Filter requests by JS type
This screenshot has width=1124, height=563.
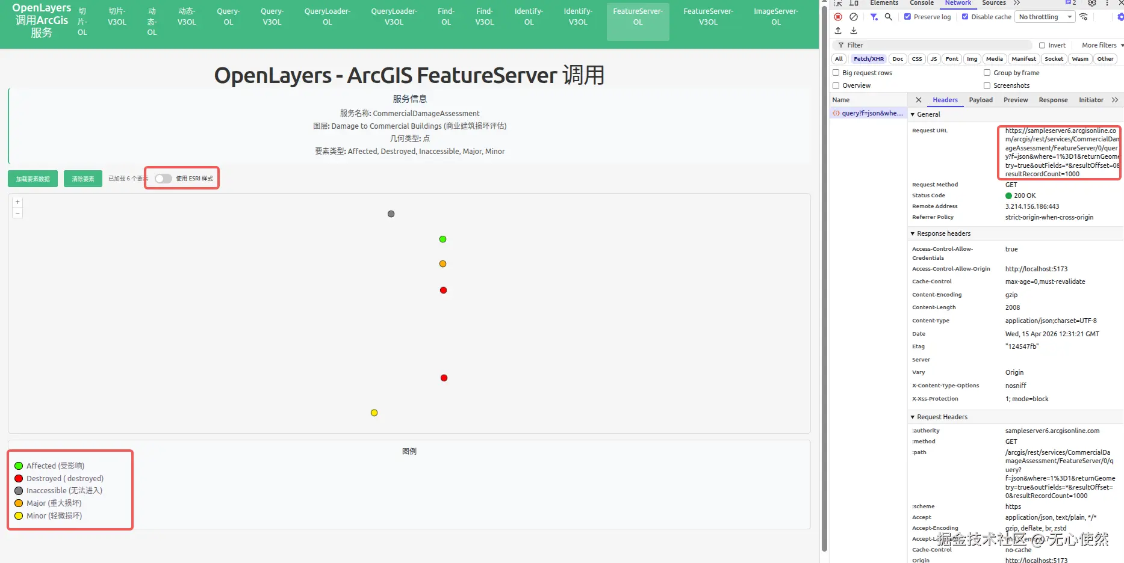[934, 59]
